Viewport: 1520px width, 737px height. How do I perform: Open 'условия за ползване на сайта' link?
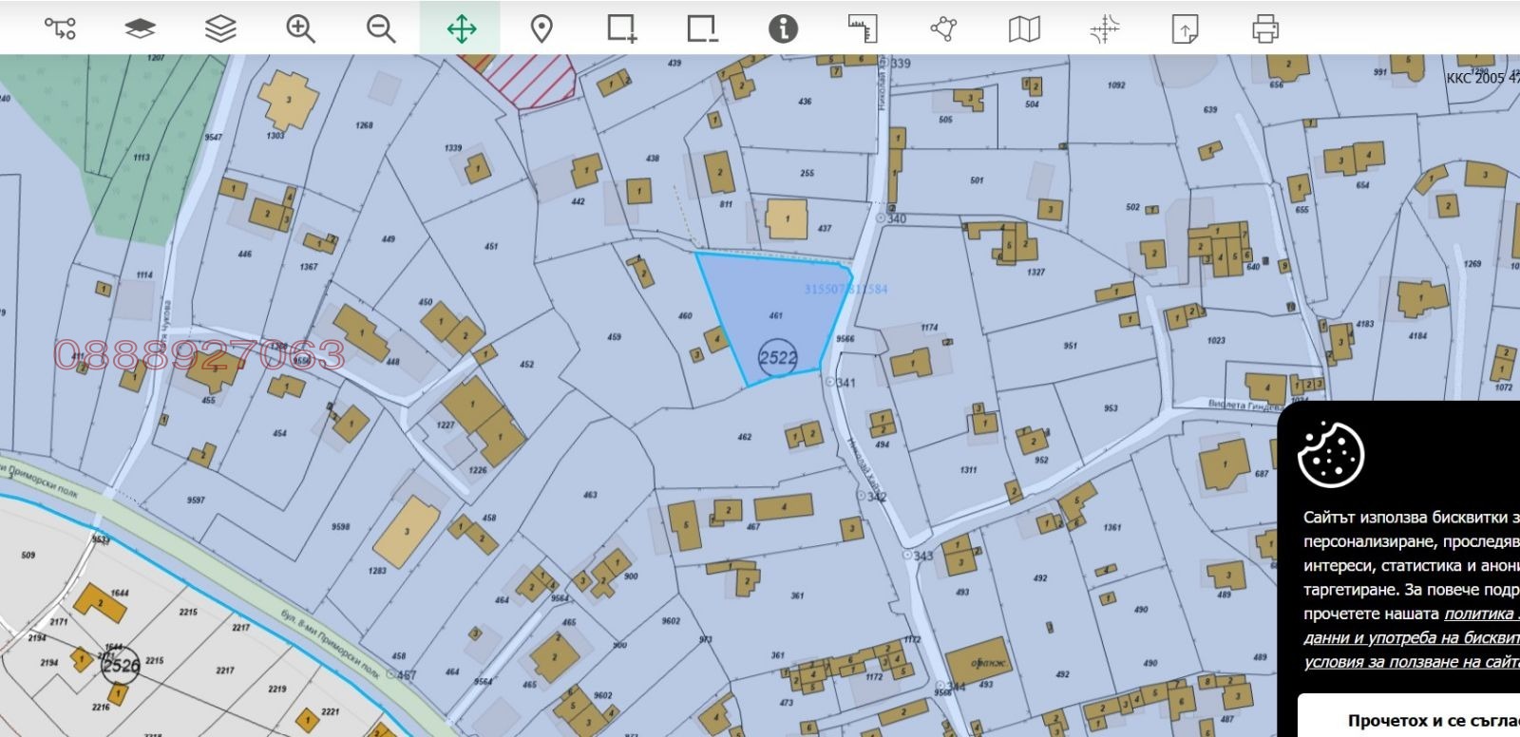(x=1412, y=662)
